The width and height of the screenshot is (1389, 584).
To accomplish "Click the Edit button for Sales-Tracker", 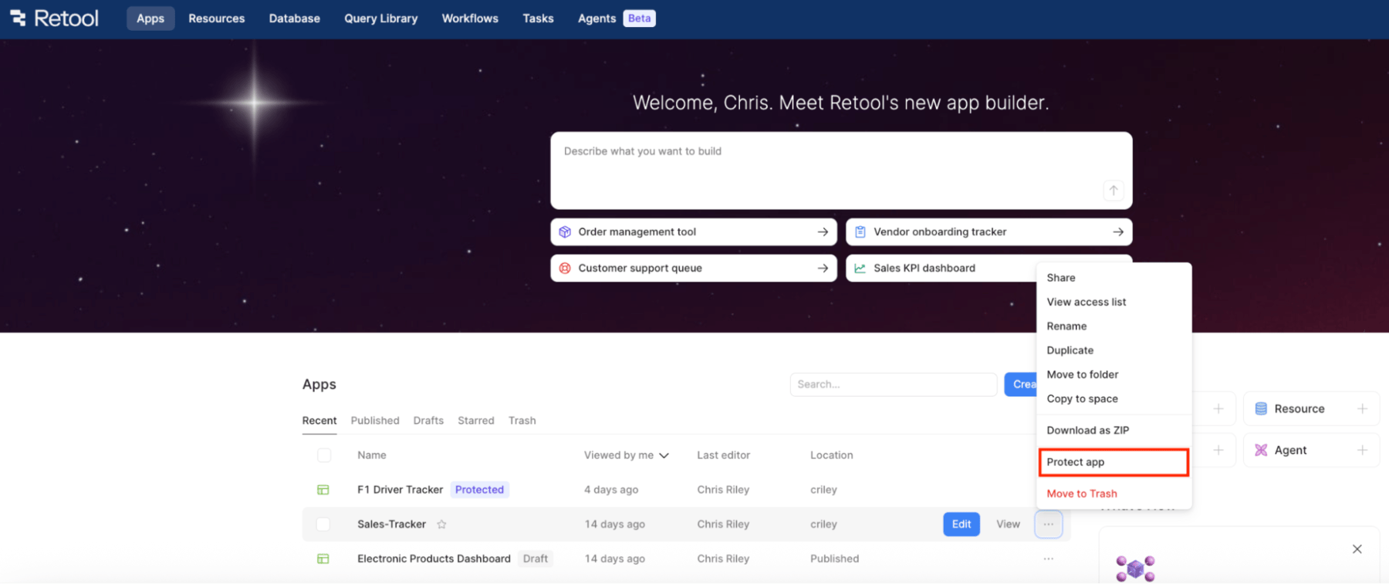I will coord(961,524).
